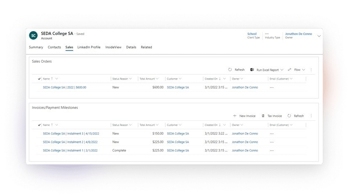Open Invoices Email (Customer) column dropdown
Screen dimensions: 348x195
291,125
